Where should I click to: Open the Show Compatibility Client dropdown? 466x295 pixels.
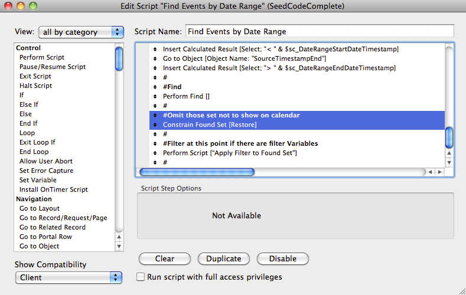(68, 277)
